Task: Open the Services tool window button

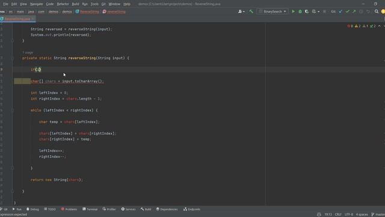Action: click(x=128, y=209)
